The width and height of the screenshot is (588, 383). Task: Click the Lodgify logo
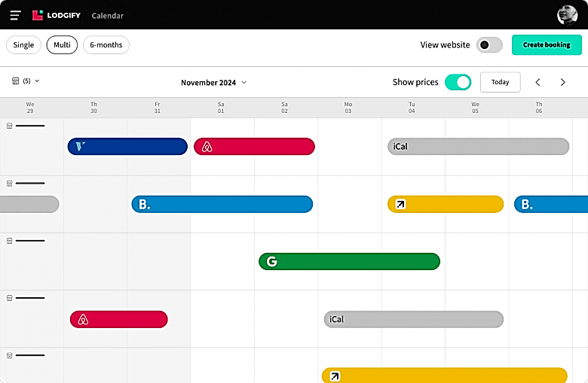pyautogui.click(x=57, y=15)
